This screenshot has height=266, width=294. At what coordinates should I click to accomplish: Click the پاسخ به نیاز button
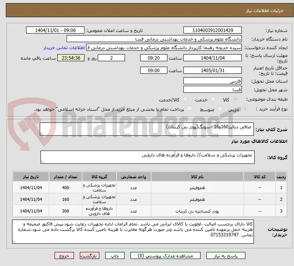[x=226, y=256]
